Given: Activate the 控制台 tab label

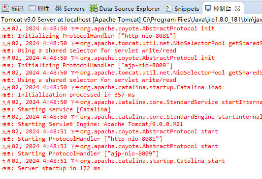Looking at the screenshot, I should (x=222, y=8).
